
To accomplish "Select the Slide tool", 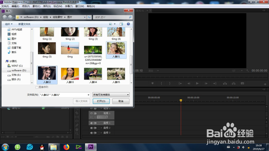I will coord(77,121).
